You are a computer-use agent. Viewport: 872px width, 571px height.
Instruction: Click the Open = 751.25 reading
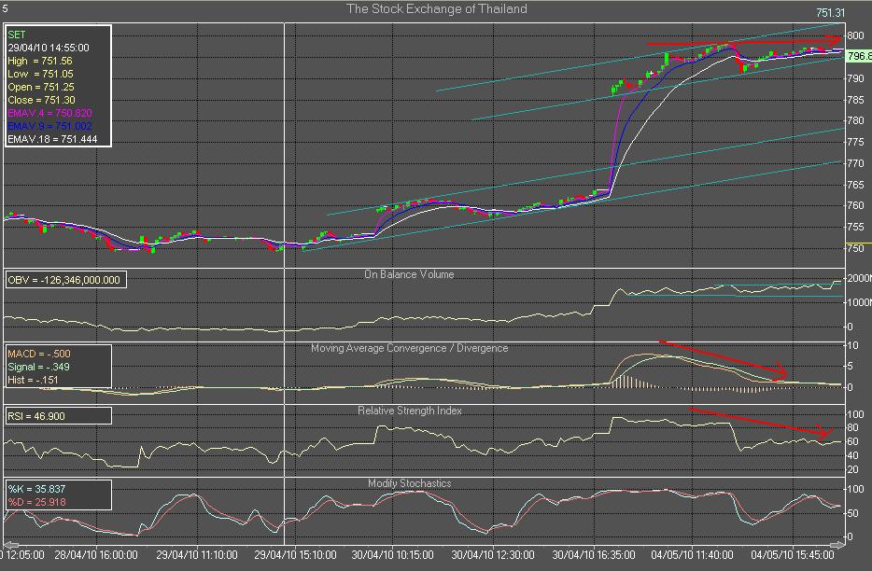tap(40, 87)
